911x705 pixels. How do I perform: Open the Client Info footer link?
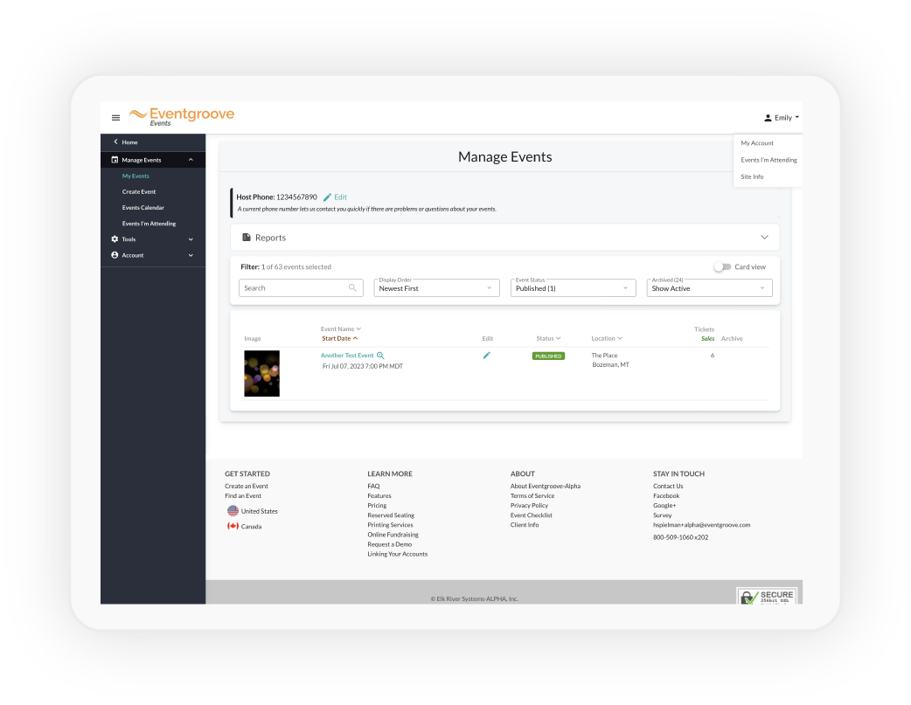[524, 525]
